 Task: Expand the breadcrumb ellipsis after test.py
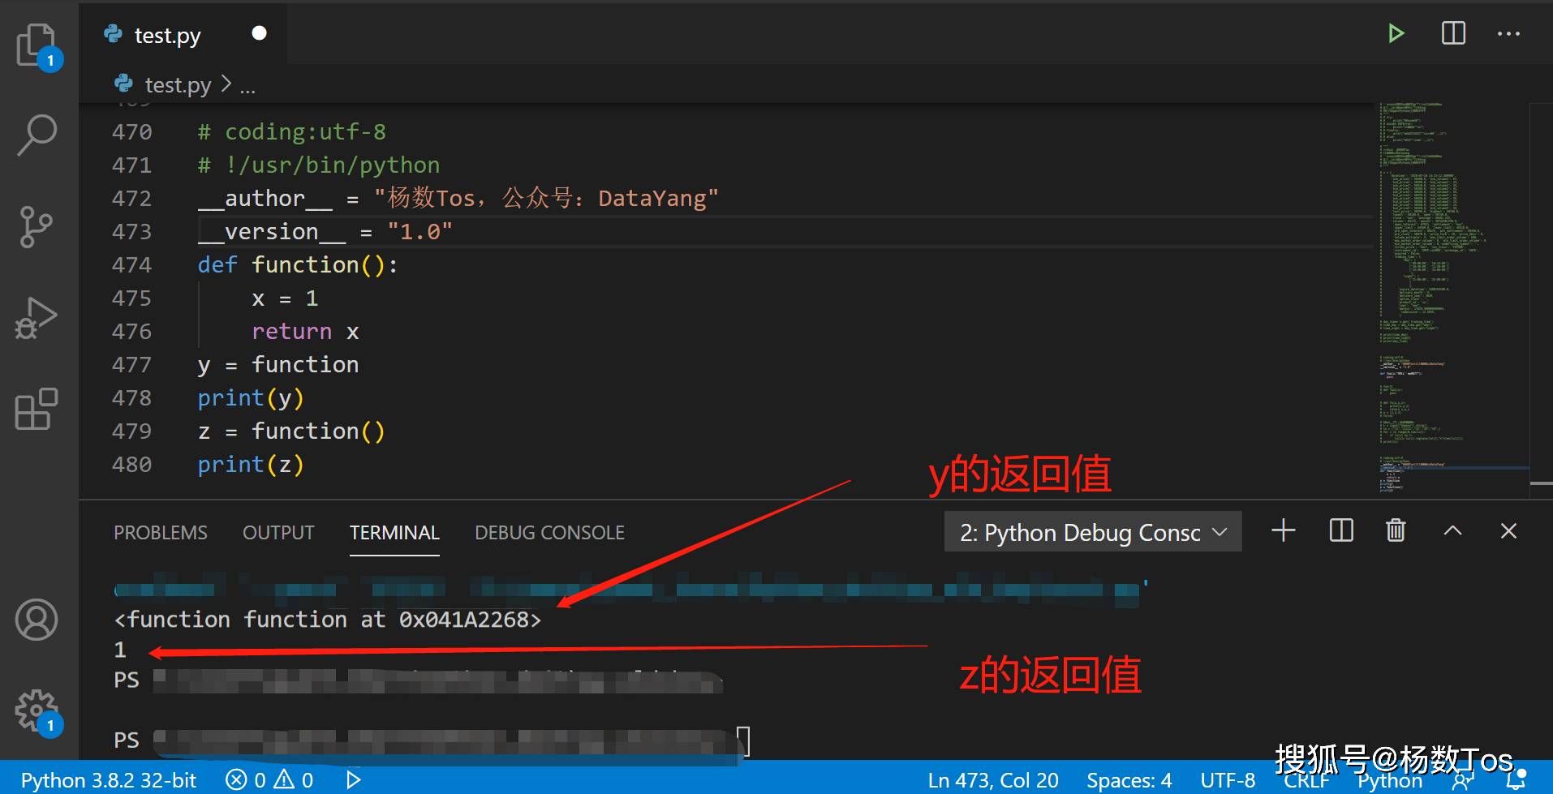pos(247,86)
